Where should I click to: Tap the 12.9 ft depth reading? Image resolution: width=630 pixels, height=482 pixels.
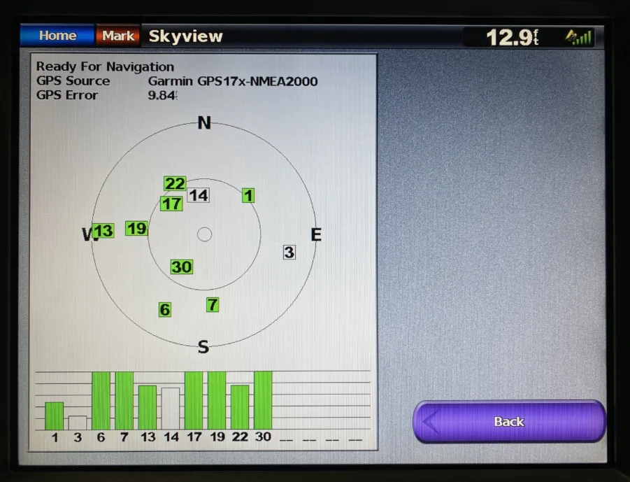pos(511,37)
